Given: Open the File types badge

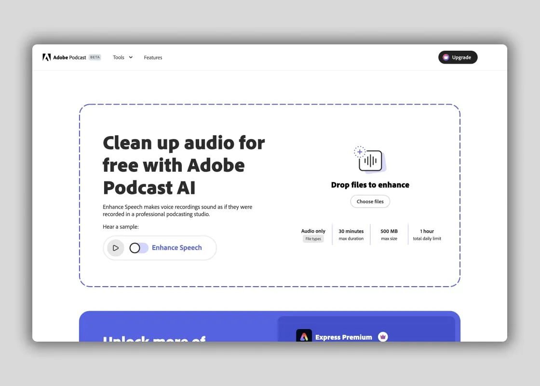Looking at the screenshot, I should pos(313,239).
